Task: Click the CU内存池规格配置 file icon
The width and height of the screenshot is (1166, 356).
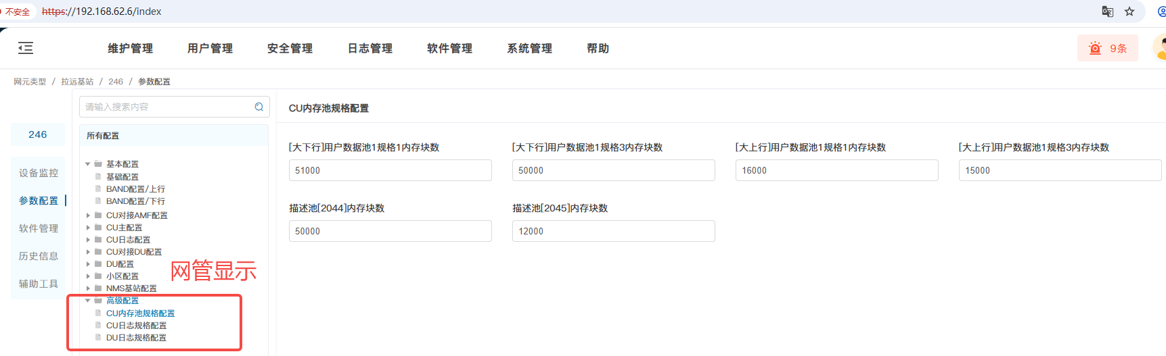Action: 98,313
